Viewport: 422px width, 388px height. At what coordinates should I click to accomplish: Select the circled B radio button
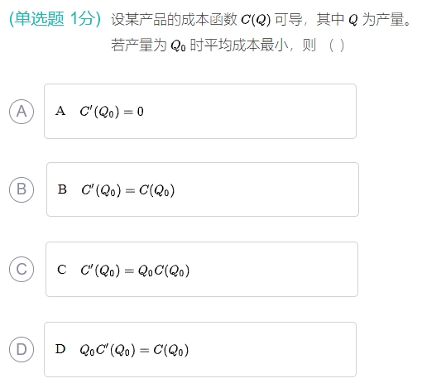point(22,189)
